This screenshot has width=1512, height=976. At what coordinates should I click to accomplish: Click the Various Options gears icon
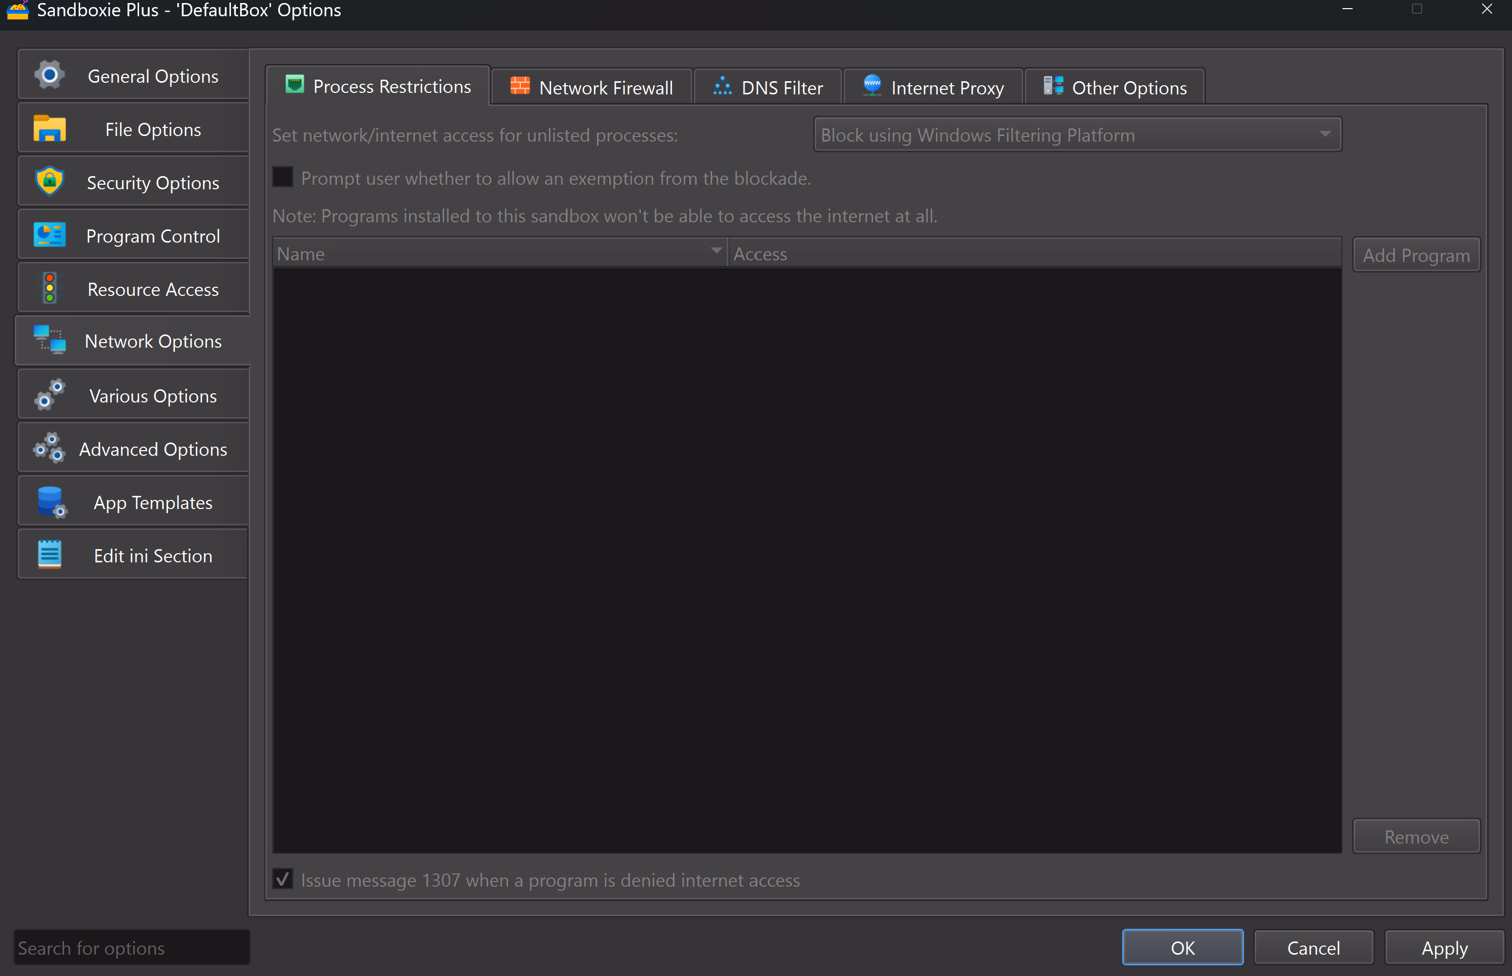point(49,395)
